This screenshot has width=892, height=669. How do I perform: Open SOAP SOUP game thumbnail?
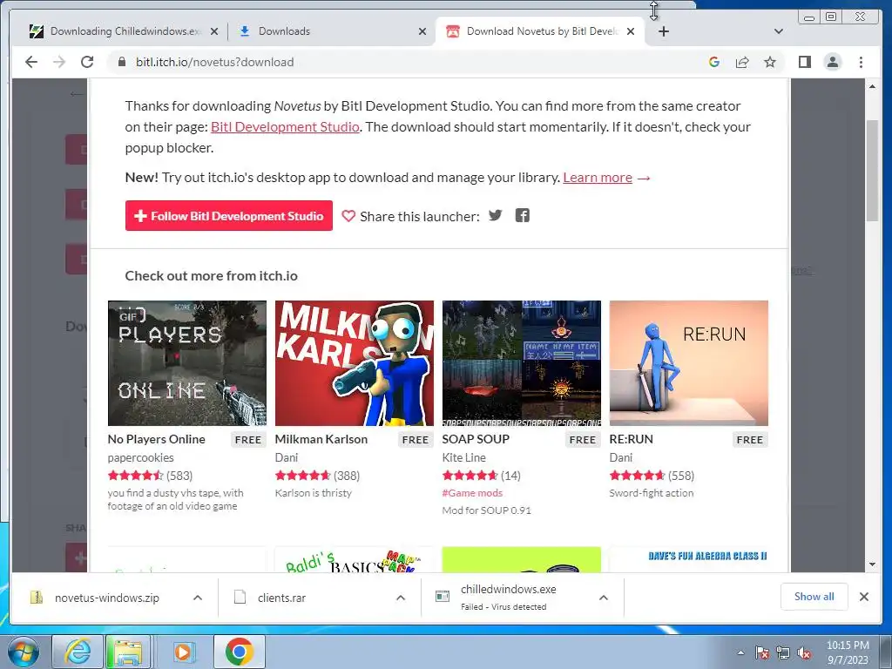click(x=522, y=363)
